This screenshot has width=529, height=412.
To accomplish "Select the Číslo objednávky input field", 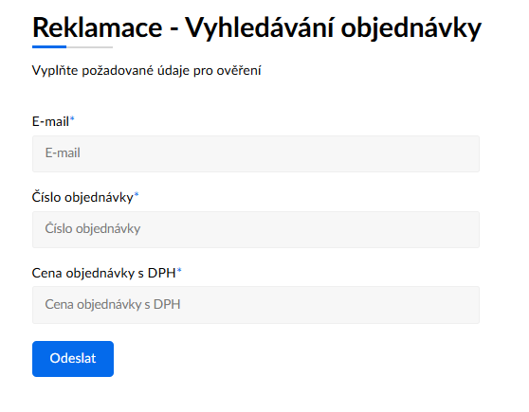I will tap(256, 229).
